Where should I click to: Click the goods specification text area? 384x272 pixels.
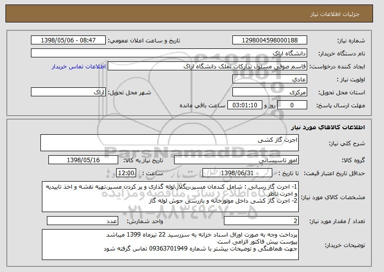(x=170, y=197)
